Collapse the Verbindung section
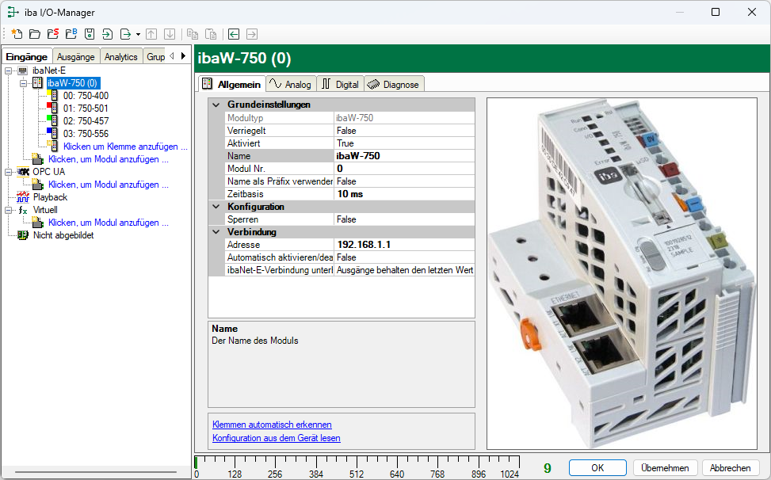Image resolution: width=771 pixels, height=480 pixels. tap(216, 232)
